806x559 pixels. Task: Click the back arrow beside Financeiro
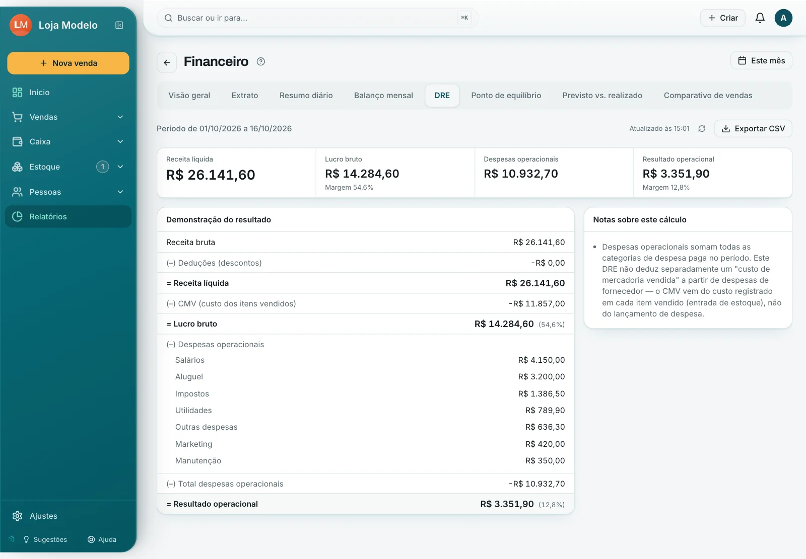(167, 62)
